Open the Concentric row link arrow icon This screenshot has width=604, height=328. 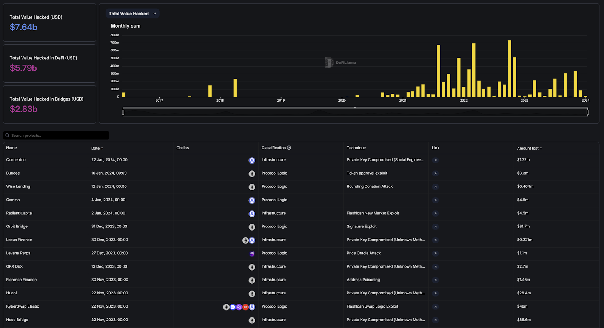coord(435,160)
